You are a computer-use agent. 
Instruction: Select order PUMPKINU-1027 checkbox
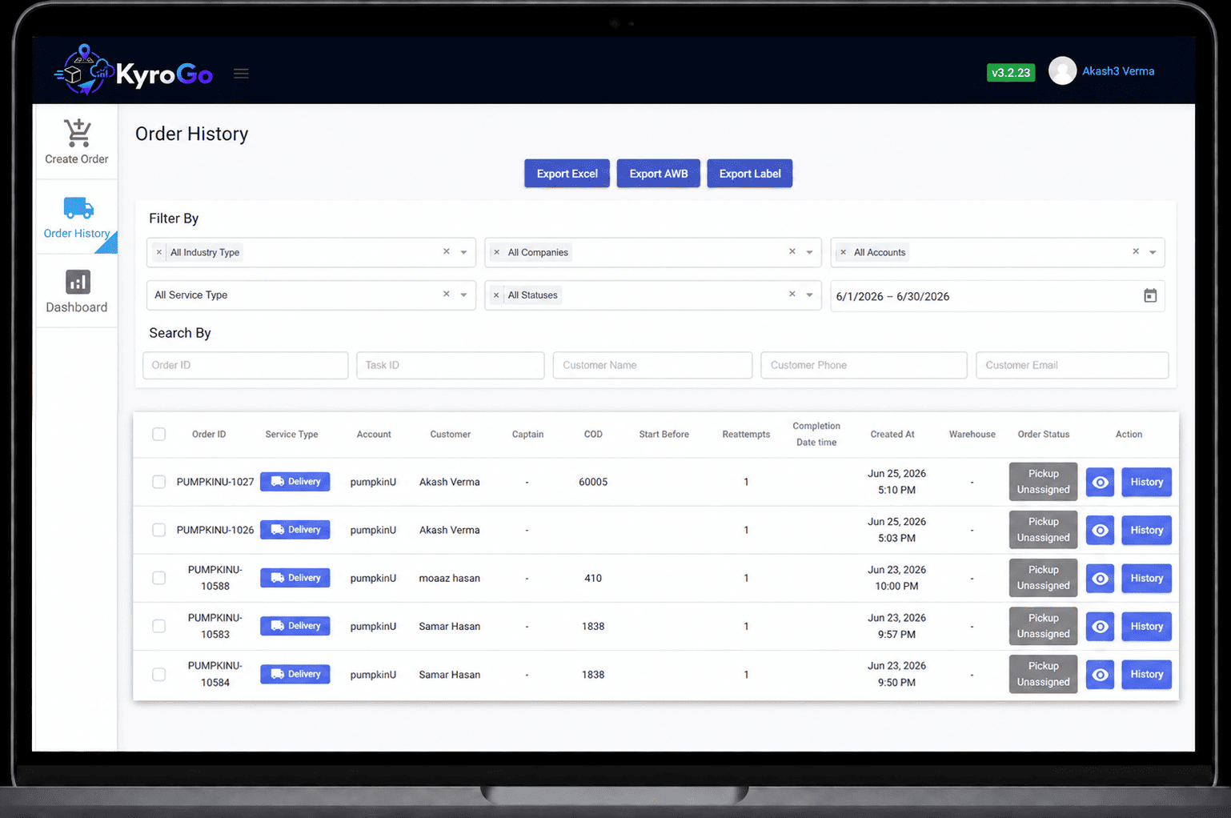(159, 482)
